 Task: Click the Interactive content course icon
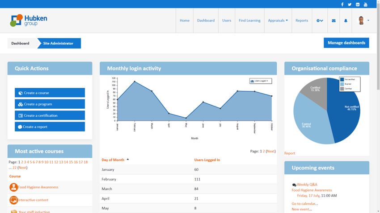tap(13, 200)
